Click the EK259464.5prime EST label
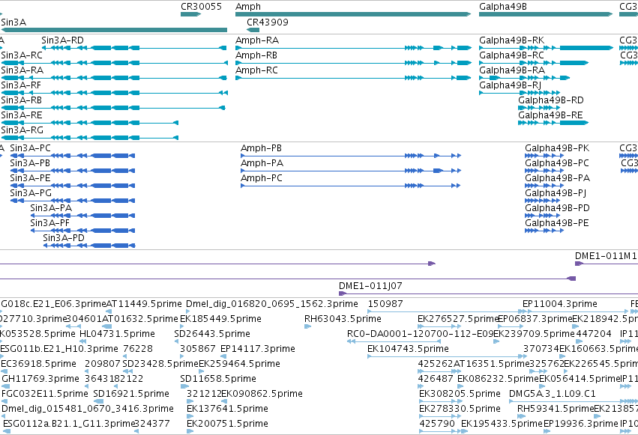 click(x=240, y=364)
